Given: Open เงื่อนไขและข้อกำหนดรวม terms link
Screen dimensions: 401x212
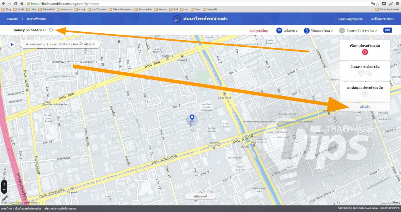Looking at the screenshot, I should (28, 208).
